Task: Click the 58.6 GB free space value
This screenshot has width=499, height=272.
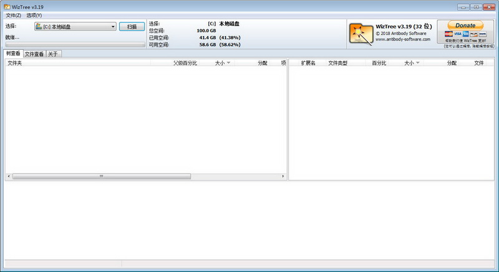Action: click(208, 45)
